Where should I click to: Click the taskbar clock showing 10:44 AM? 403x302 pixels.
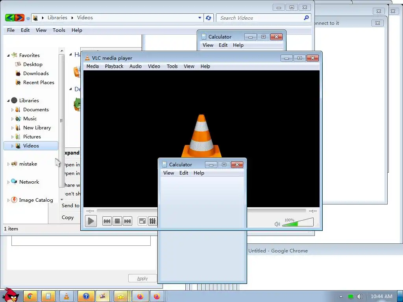[x=381, y=296]
